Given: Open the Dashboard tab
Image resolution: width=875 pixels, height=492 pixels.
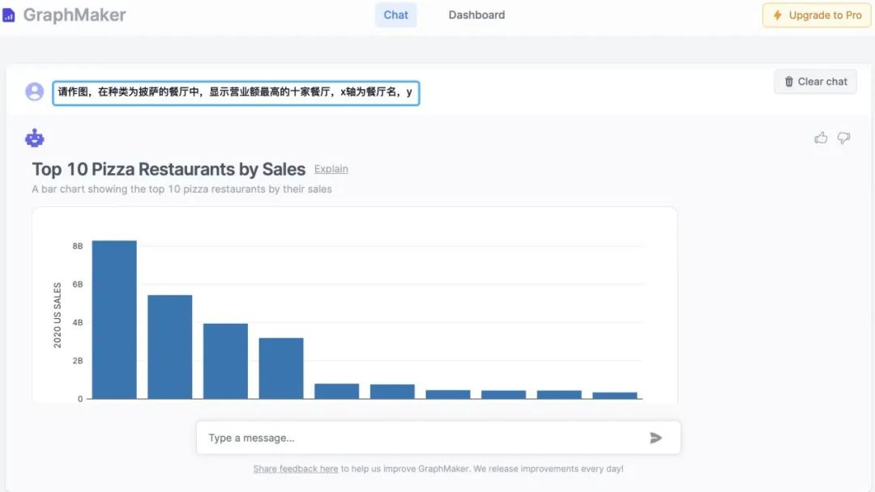Looking at the screenshot, I should pyautogui.click(x=476, y=15).
